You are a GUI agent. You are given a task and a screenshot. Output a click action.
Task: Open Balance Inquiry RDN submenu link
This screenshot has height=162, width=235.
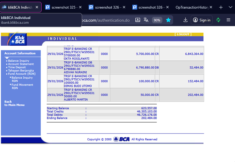[22, 79]
